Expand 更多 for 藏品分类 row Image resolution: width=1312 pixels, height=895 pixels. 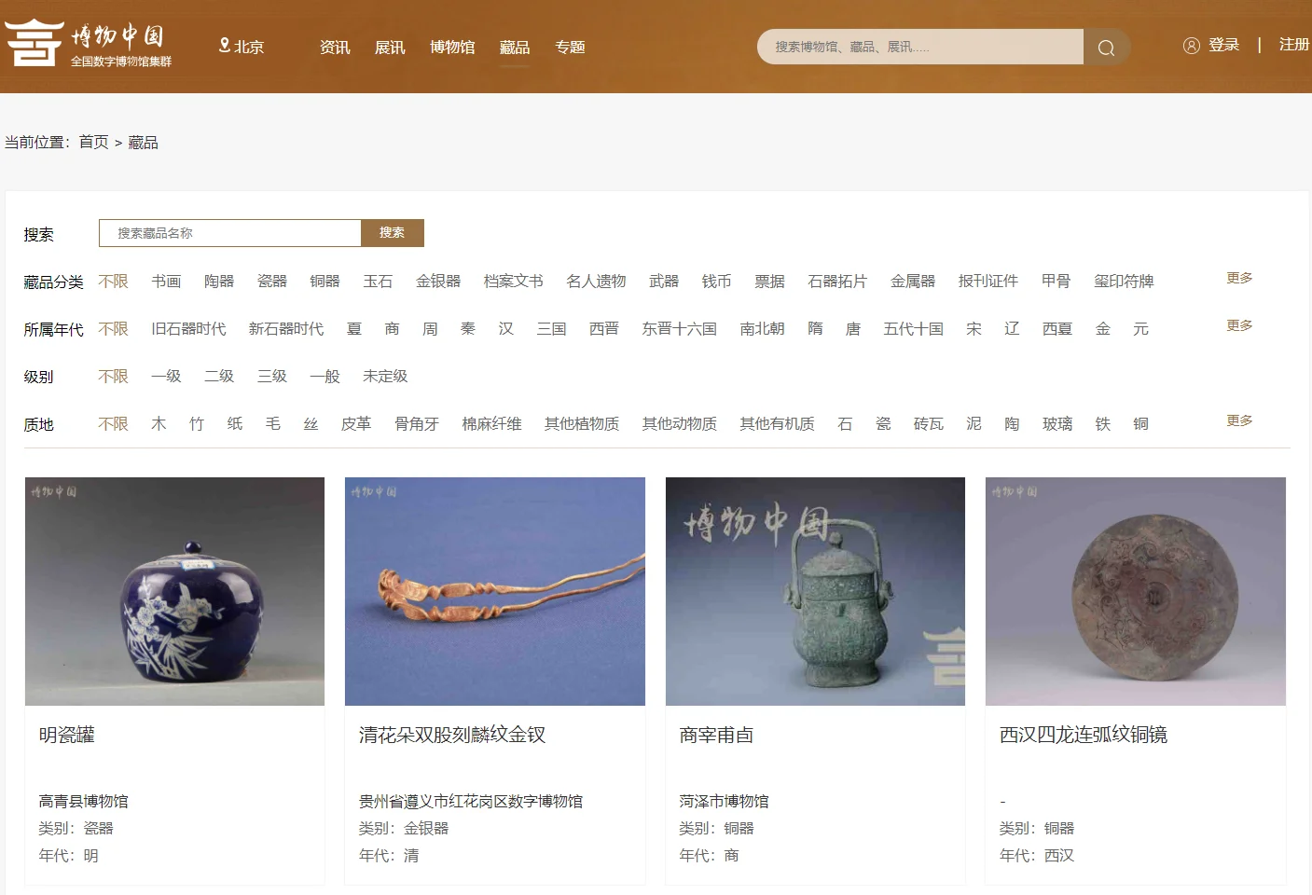pyautogui.click(x=1239, y=278)
